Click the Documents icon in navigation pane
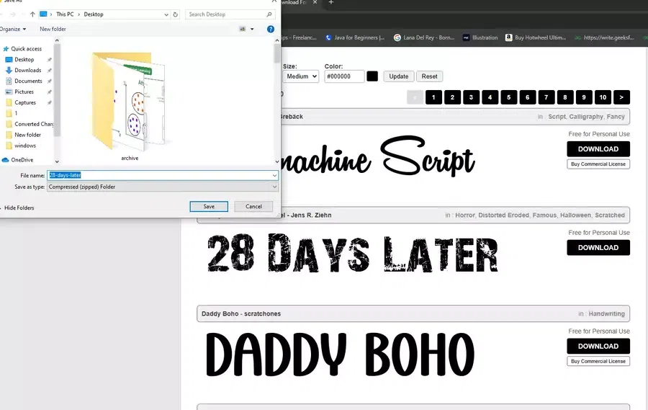The width and height of the screenshot is (648, 410). pyautogui.click(x=9, y=81)
